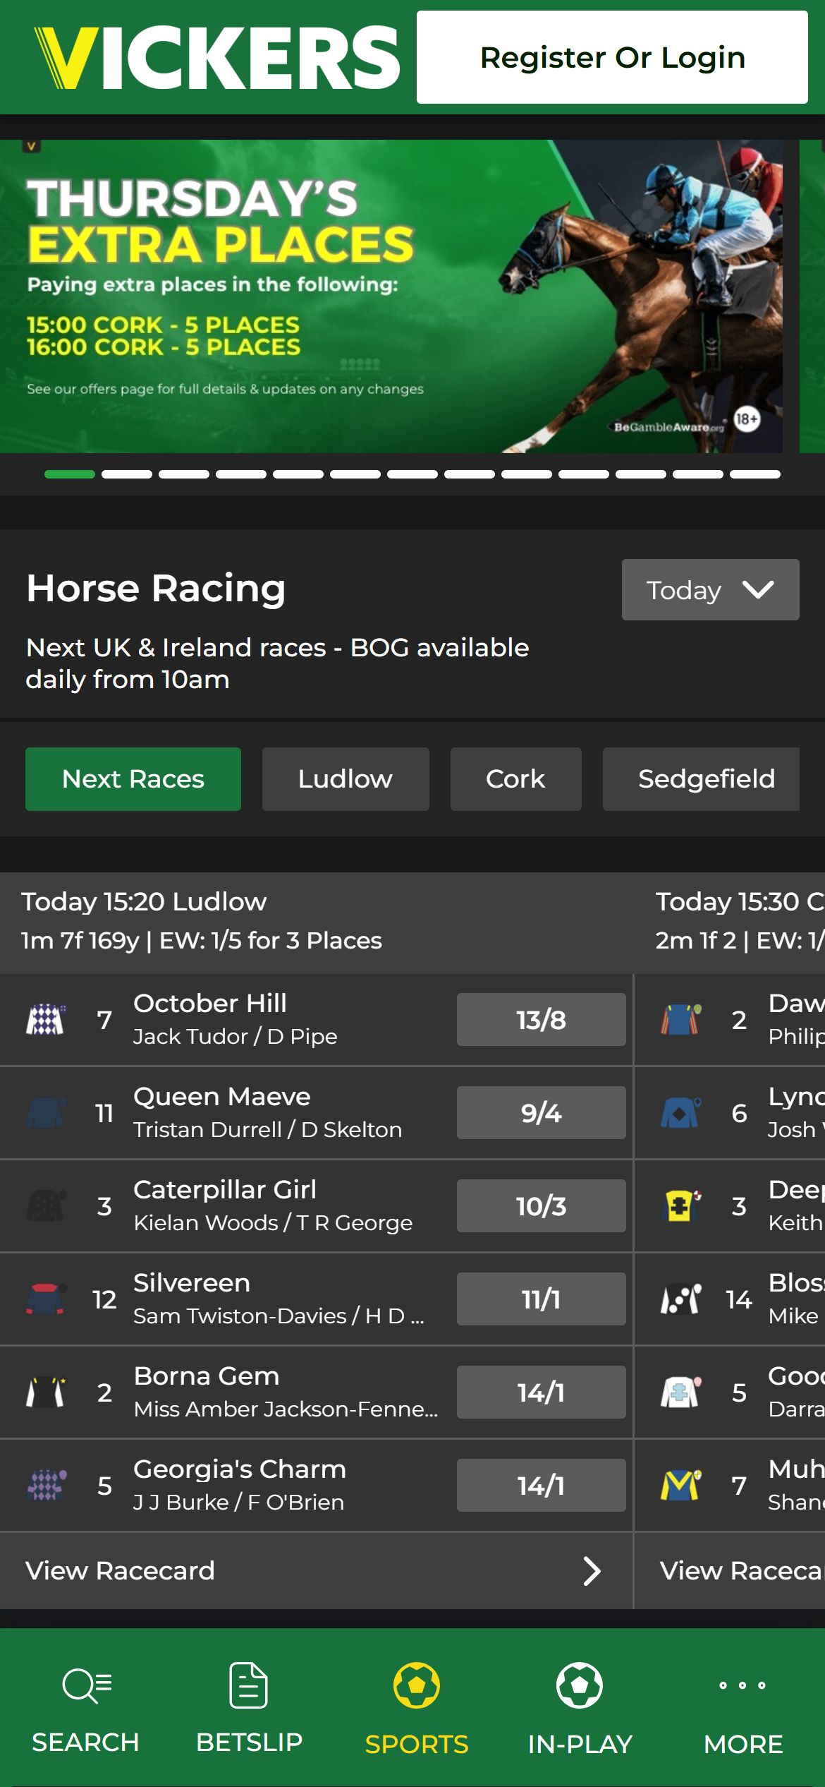Screen dimensions: 825x1787
Task: Select Queen Maeve odds 9/4
Action: (x=541, y=1112)
